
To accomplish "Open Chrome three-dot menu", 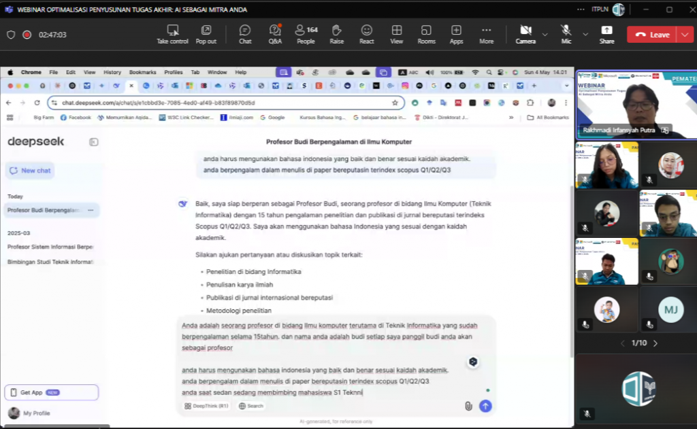I will coord(566,103).
